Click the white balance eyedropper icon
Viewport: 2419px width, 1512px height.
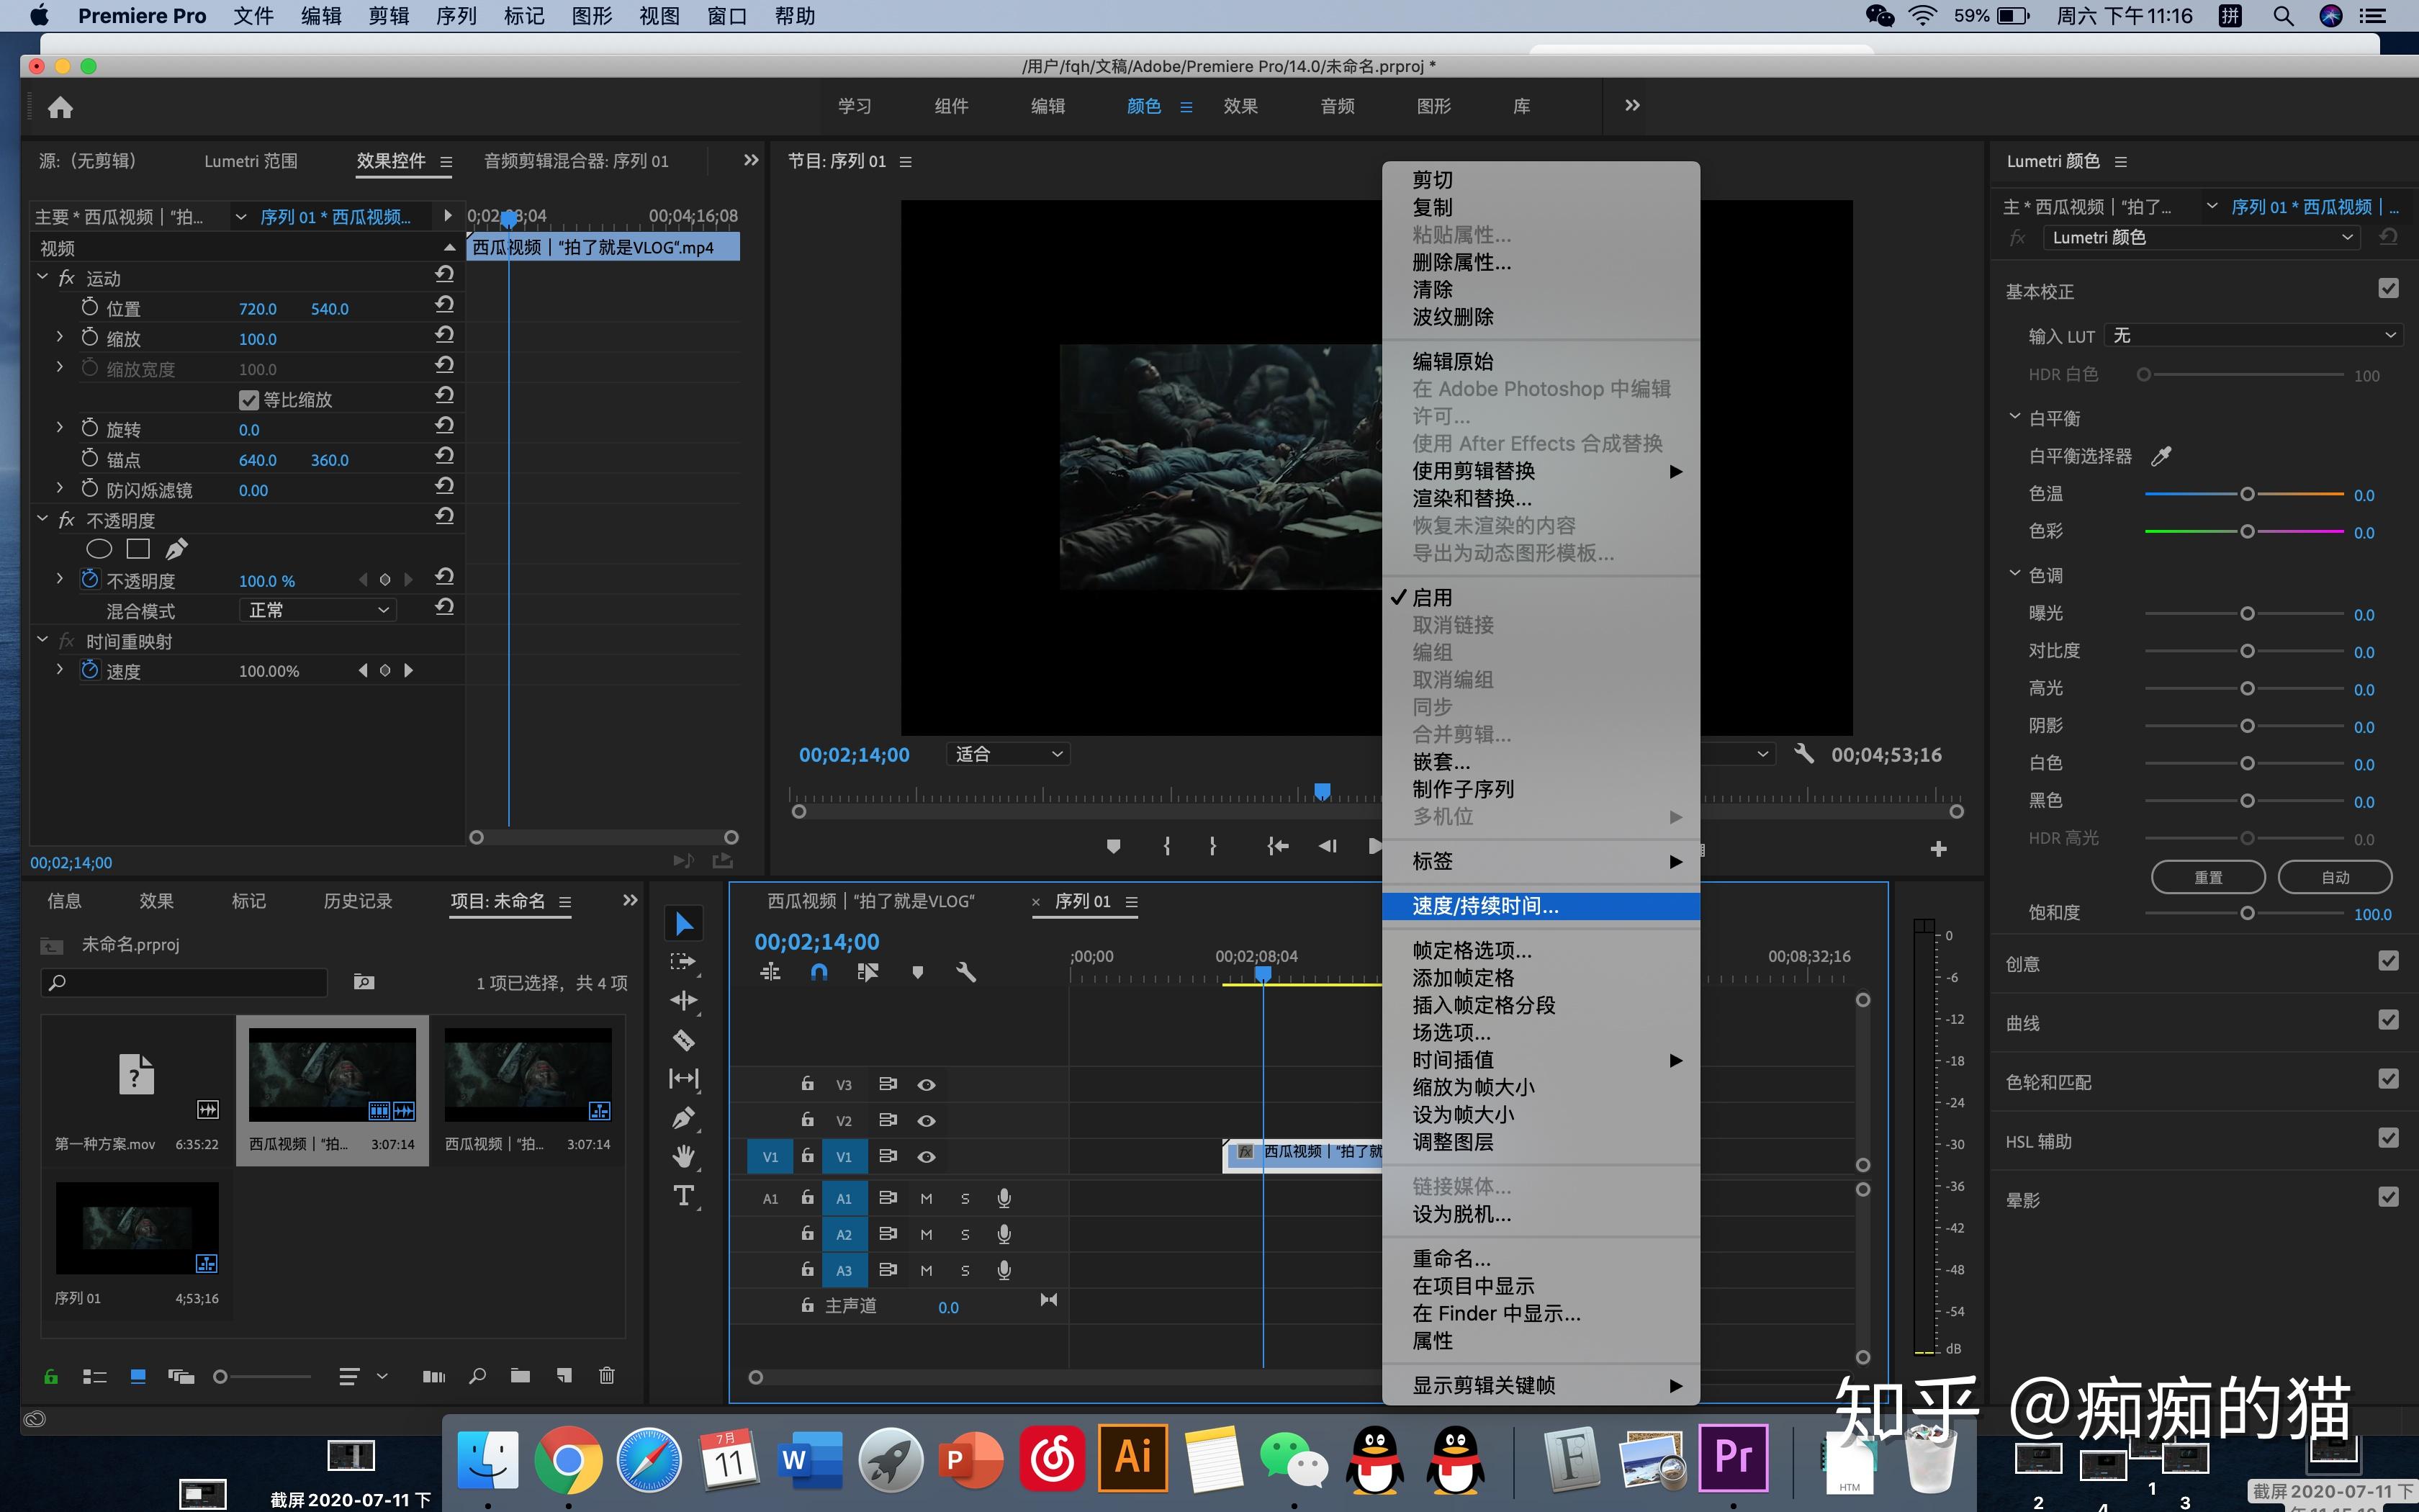coord(2161,456)
